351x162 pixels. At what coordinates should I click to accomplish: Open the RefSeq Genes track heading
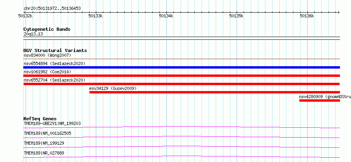tap(40, 119)
